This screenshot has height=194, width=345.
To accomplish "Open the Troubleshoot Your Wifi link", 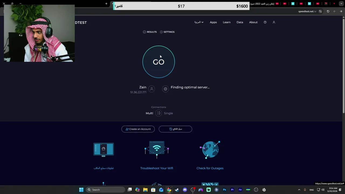I will coord(157,168).
